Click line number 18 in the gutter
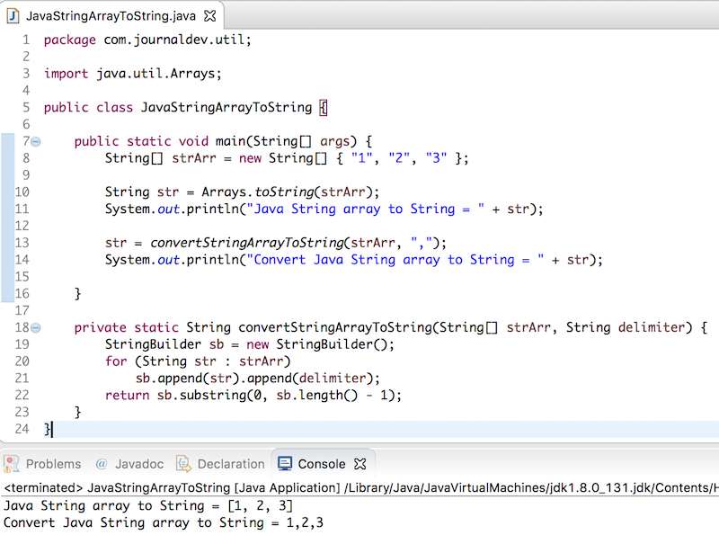 point(22,327)
